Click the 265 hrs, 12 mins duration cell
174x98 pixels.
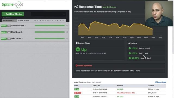pos(153,89)
